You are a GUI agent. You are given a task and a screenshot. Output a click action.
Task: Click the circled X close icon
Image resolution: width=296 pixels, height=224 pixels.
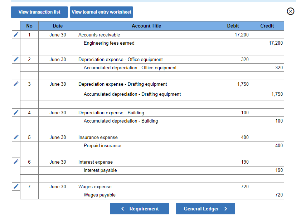(x=290, y=11)
